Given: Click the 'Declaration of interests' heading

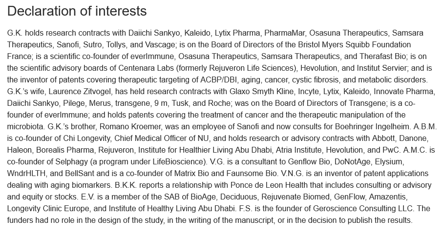Looking at the screenshot, I should (x=77, y=11).
